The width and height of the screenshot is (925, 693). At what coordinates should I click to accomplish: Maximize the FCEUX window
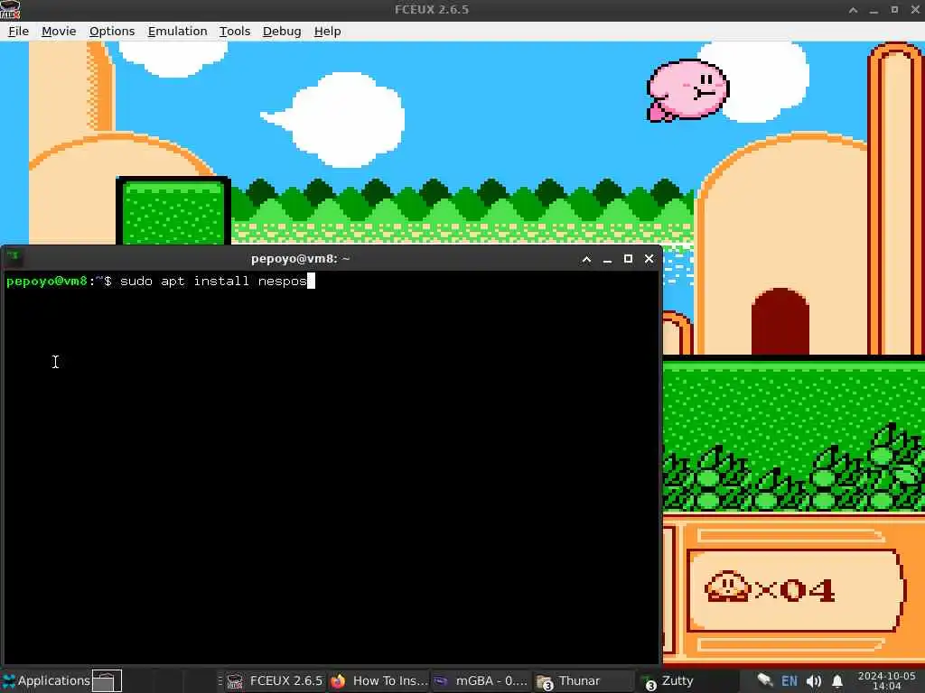[894, 10]
